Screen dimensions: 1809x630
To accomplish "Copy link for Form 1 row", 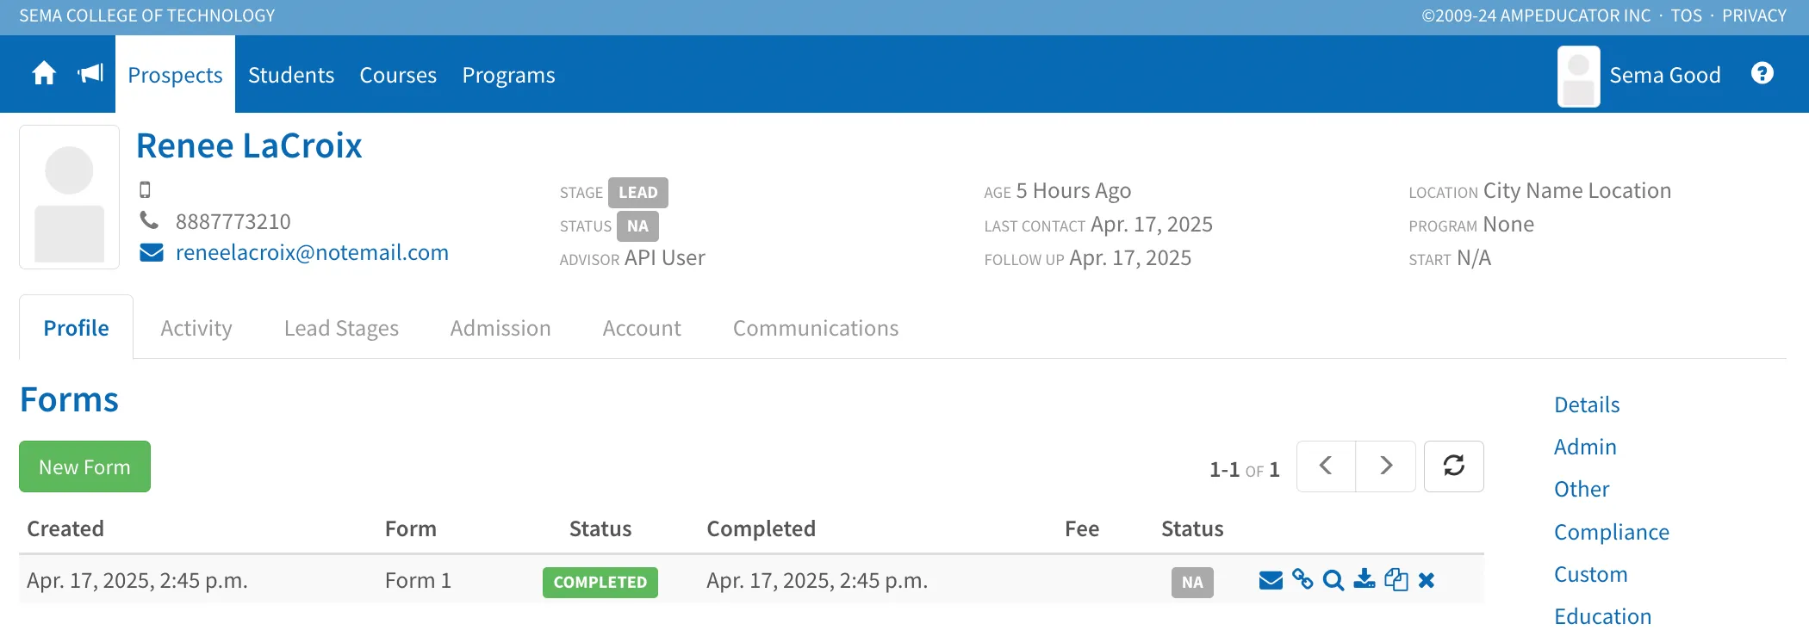I will (x=1302, y=580).
